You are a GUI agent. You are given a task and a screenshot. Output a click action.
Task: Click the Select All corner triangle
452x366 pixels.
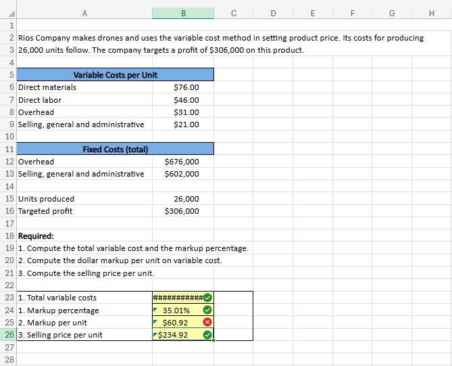[x=11, y=14]
